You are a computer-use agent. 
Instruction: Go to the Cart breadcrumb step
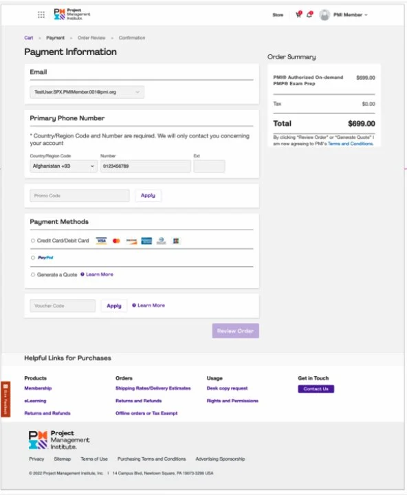(28, 38)
